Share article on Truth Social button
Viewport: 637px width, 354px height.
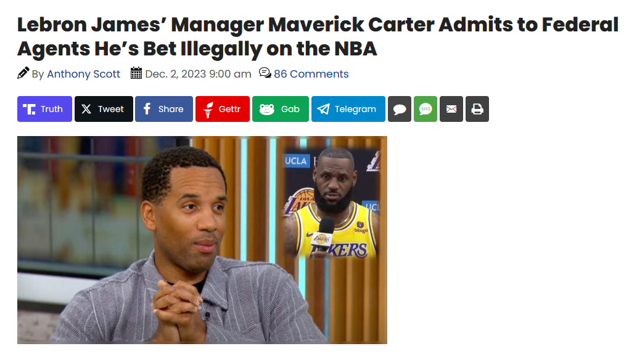click(x=44, y=109)
